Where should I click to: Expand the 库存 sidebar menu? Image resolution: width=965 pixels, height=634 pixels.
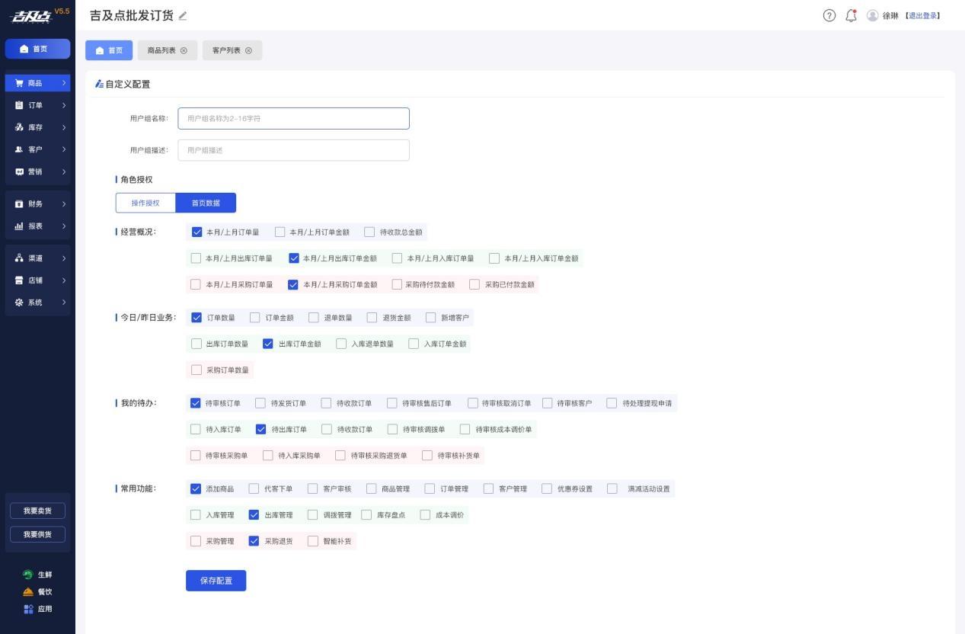tap(37, 127)
